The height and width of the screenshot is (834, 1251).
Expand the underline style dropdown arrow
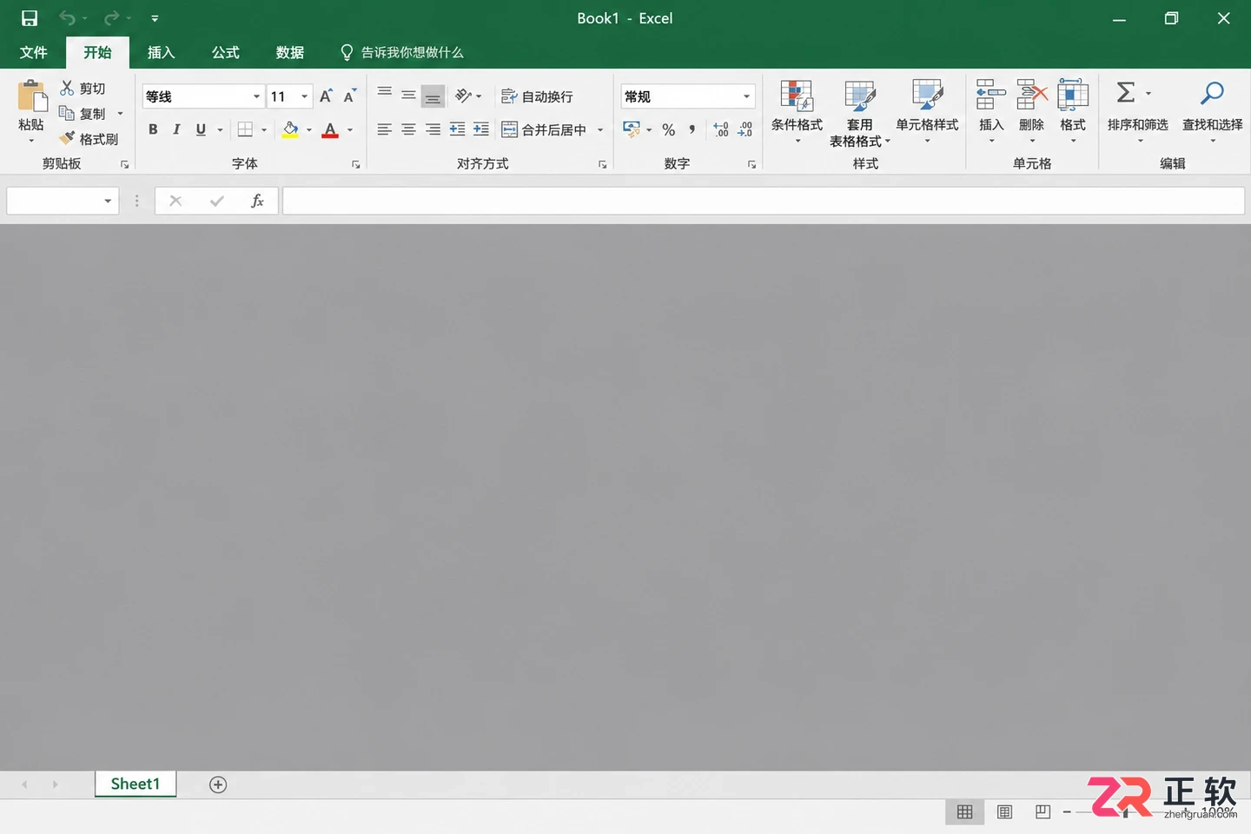[220, 130]
